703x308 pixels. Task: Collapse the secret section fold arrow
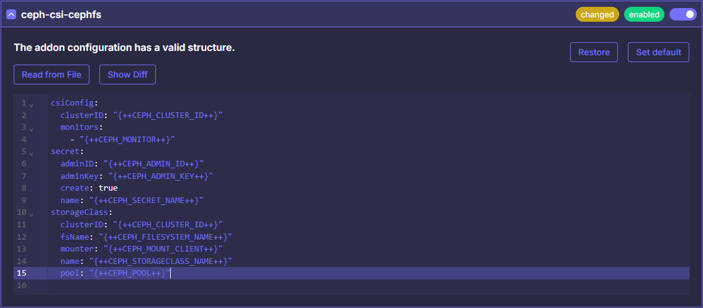tap(32, 153)
